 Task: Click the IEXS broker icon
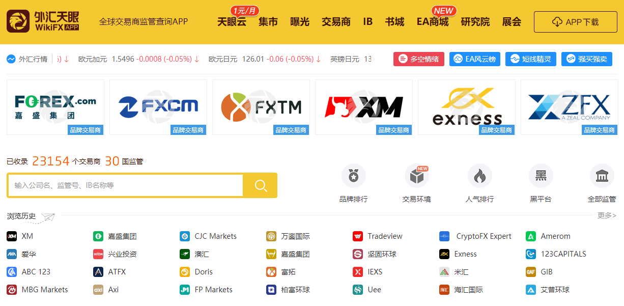pyautogui.click(x=358, y=272)
